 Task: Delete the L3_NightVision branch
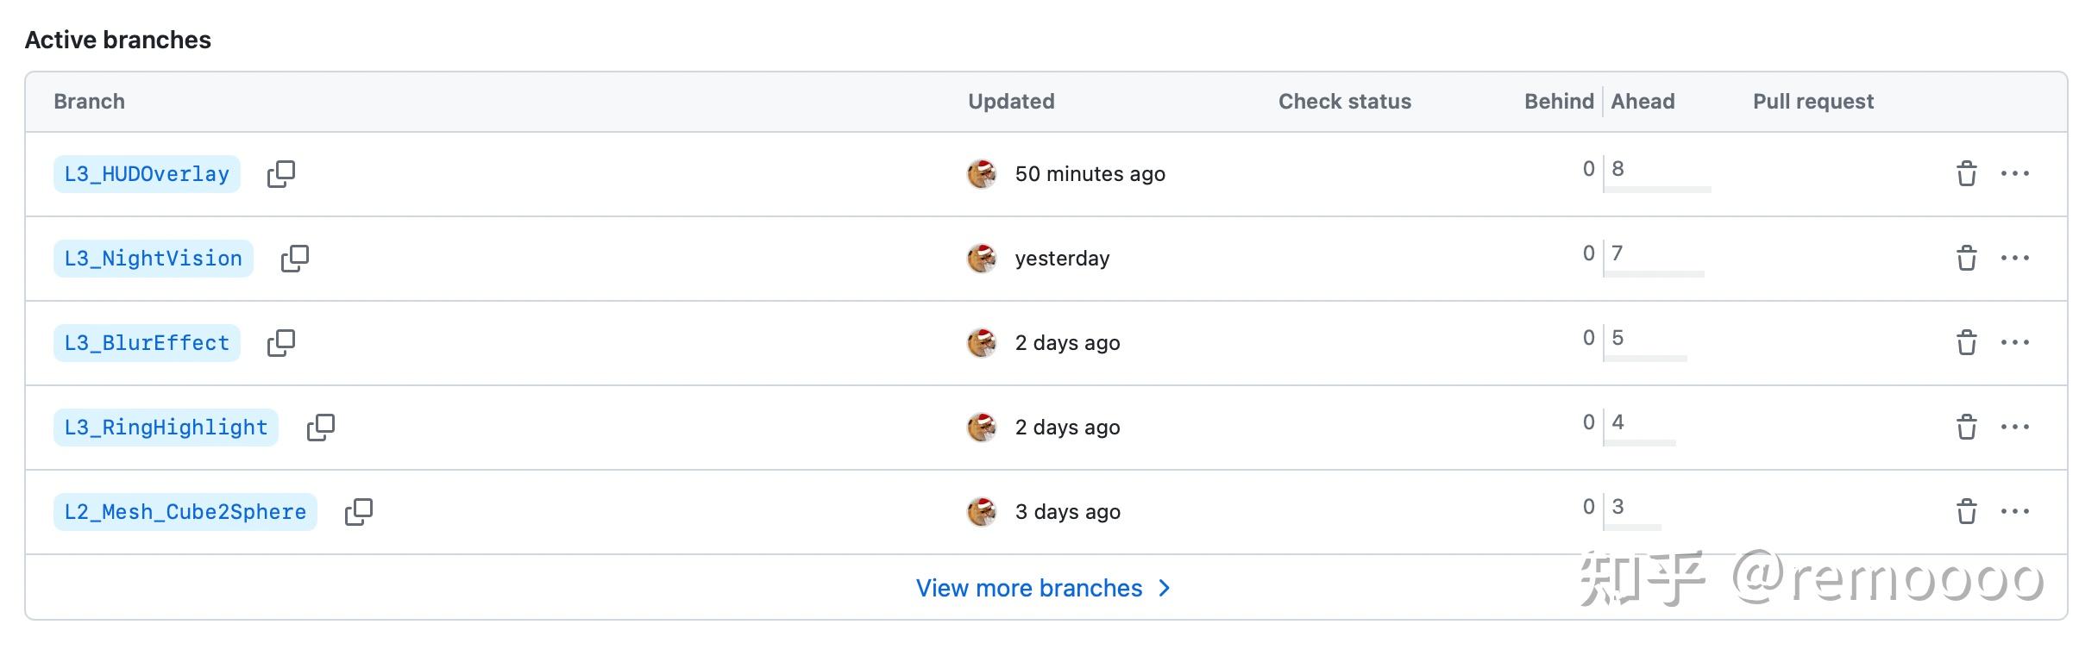[1966, 259]
